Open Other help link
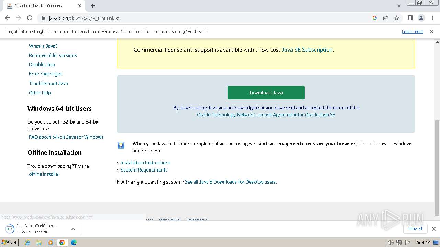This screenshot has height=247, width=440. pos(40,93)
